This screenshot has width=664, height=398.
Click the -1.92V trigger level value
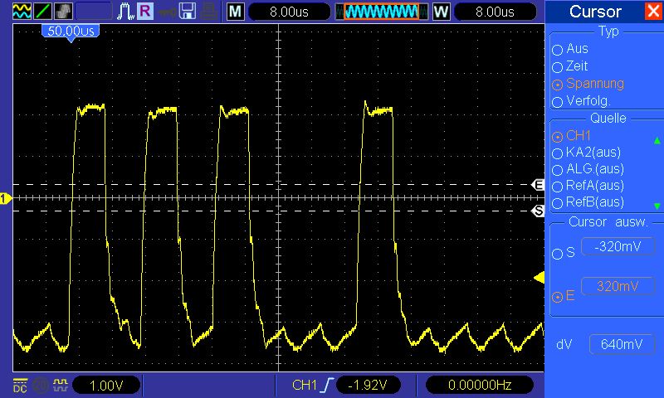[x=368, y=385]
